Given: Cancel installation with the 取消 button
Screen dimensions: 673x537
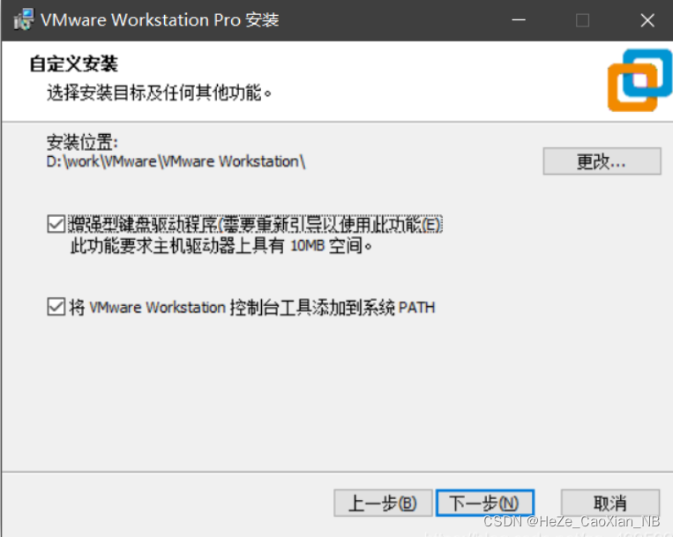Looking at the screenshot, I should (x=609, y=503).
